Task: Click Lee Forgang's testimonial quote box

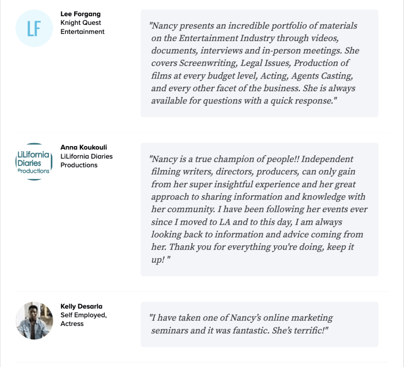Action: click(x=259, y=63)
